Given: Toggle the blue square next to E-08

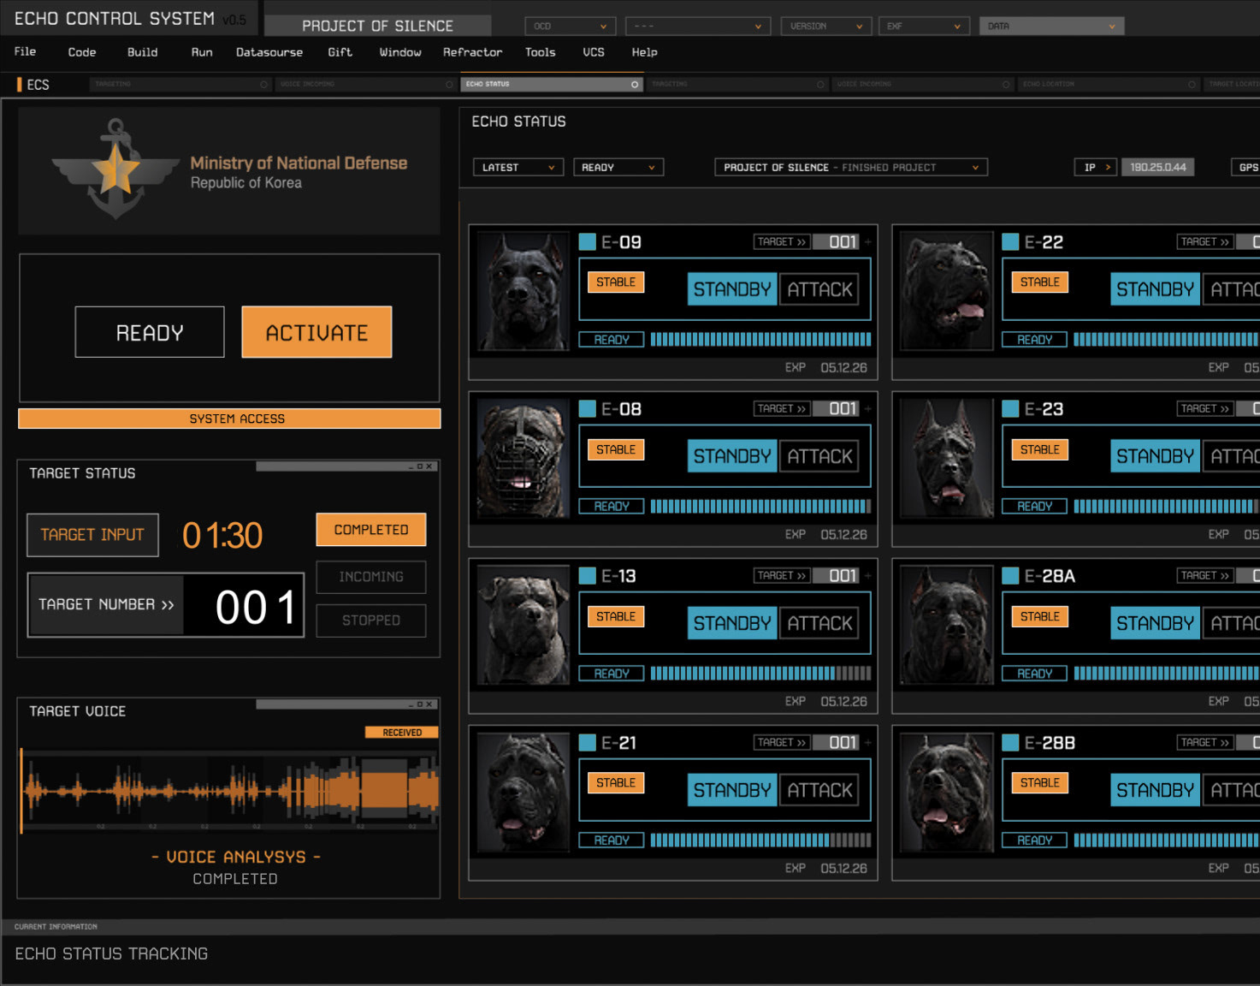Looking at the screenshot, I should (587, 409).
